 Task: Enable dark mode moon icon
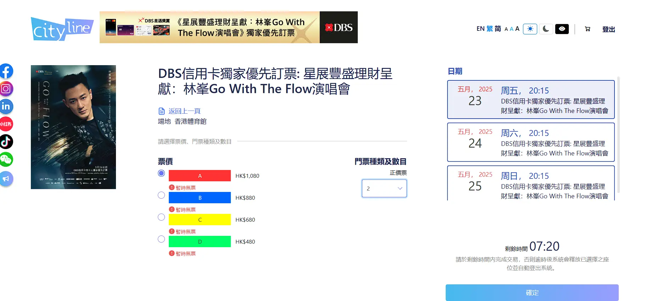pos(546,29)
